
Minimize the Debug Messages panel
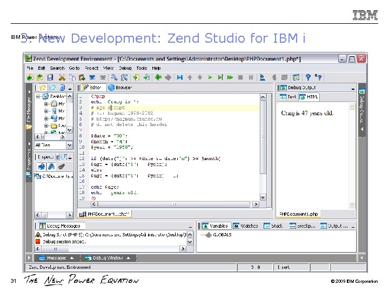coord(190,227)
